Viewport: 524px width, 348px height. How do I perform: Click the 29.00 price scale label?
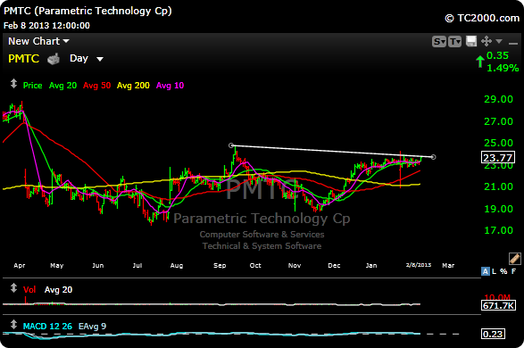(x=498, y=99)
